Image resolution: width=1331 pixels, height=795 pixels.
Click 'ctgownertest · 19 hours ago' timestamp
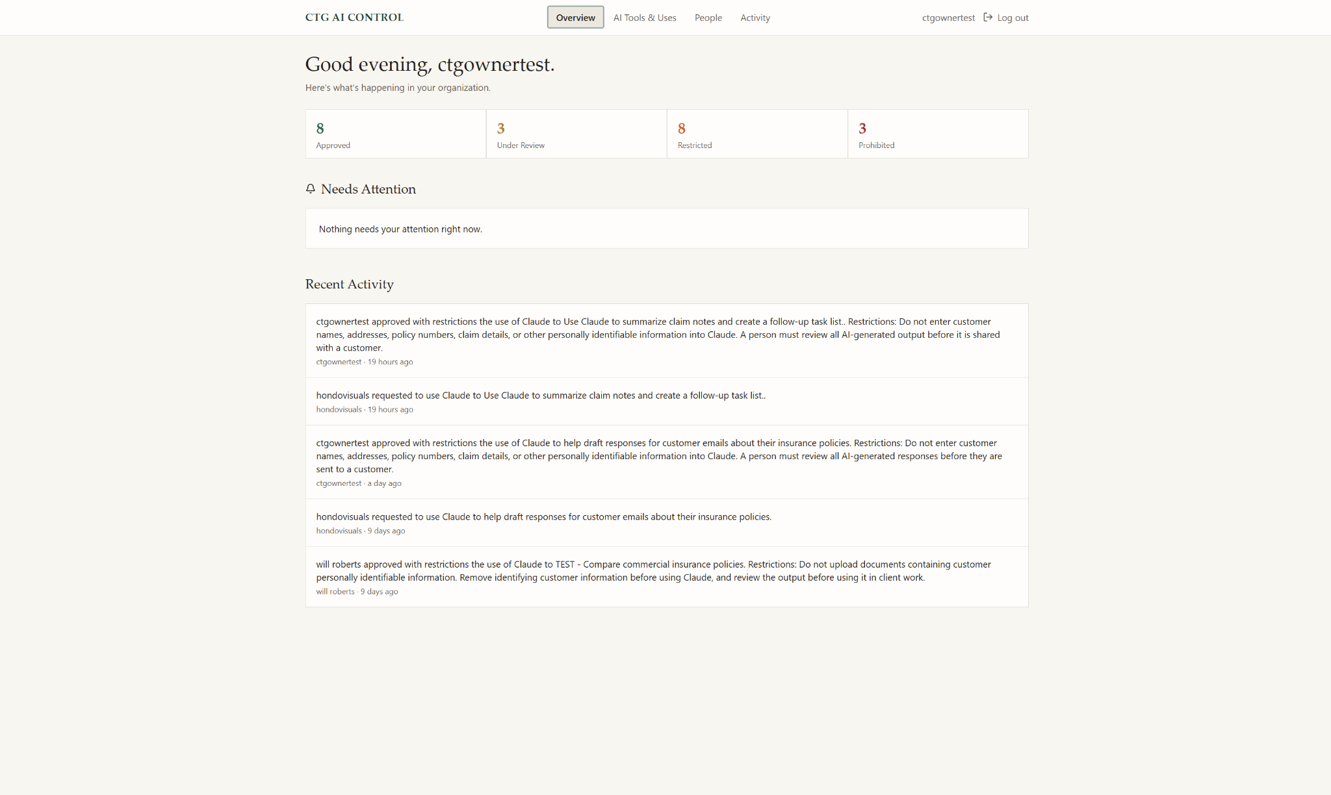point(365,362)
